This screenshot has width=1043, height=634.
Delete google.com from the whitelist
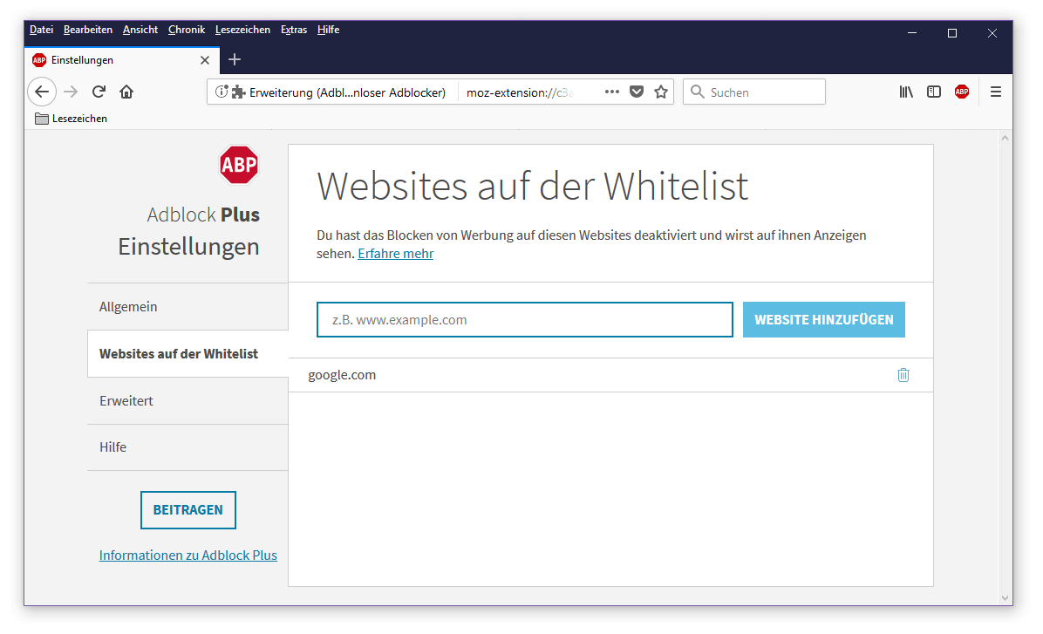pyautogui.click(x=903, y=375)
